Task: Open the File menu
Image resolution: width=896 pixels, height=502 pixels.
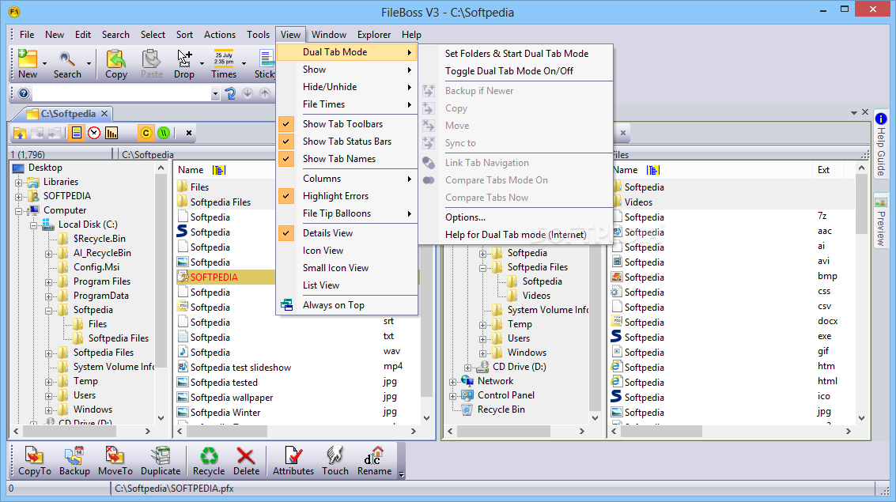Action: click(x=27, y=34)
